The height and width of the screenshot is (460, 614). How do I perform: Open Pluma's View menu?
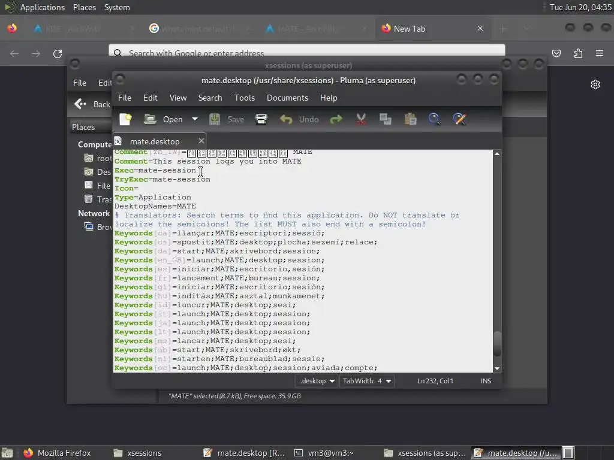[177, 98]
